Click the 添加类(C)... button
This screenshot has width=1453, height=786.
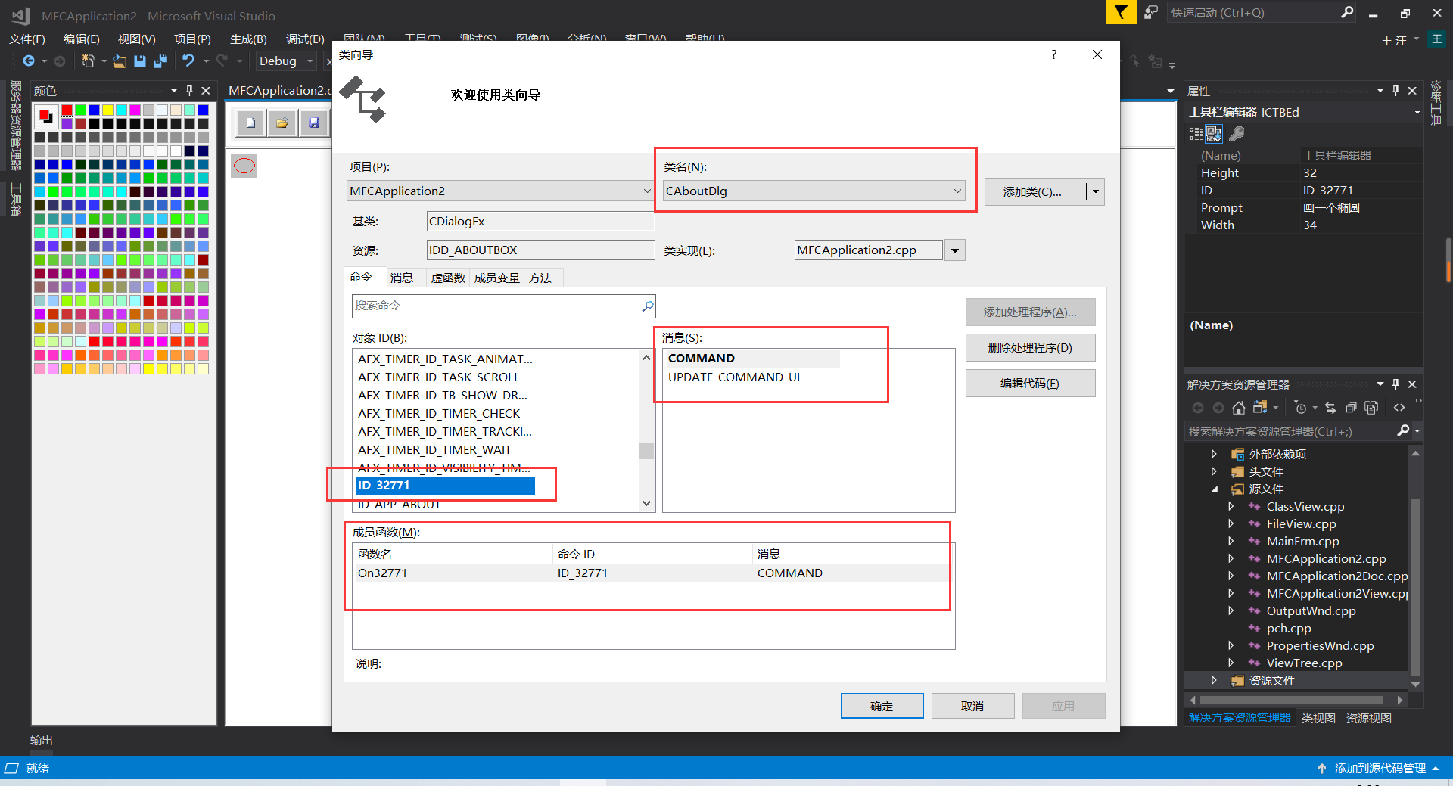[1035, 191]
